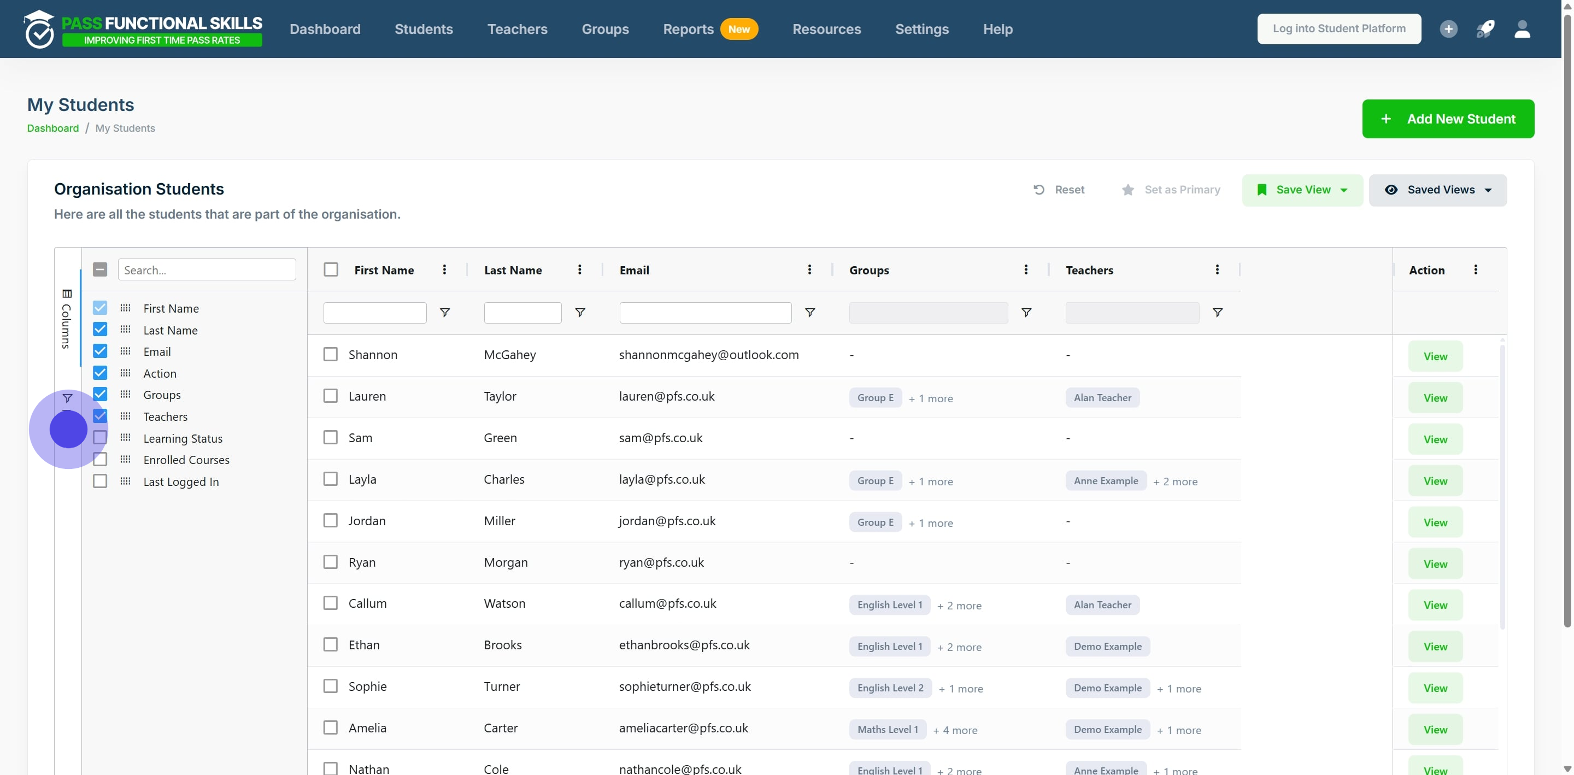Click the Email filter text field
1574x775 pixels.
click(705, 312)
